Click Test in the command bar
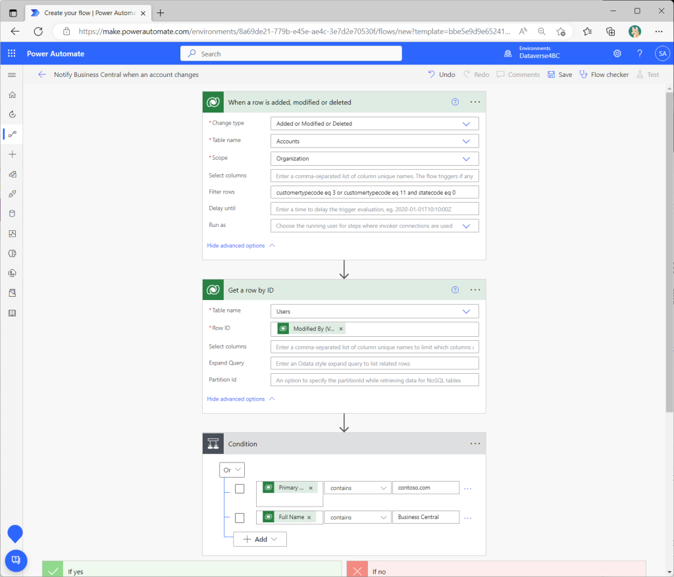Viewport: 674px width, 577px height. pos(648,74)
